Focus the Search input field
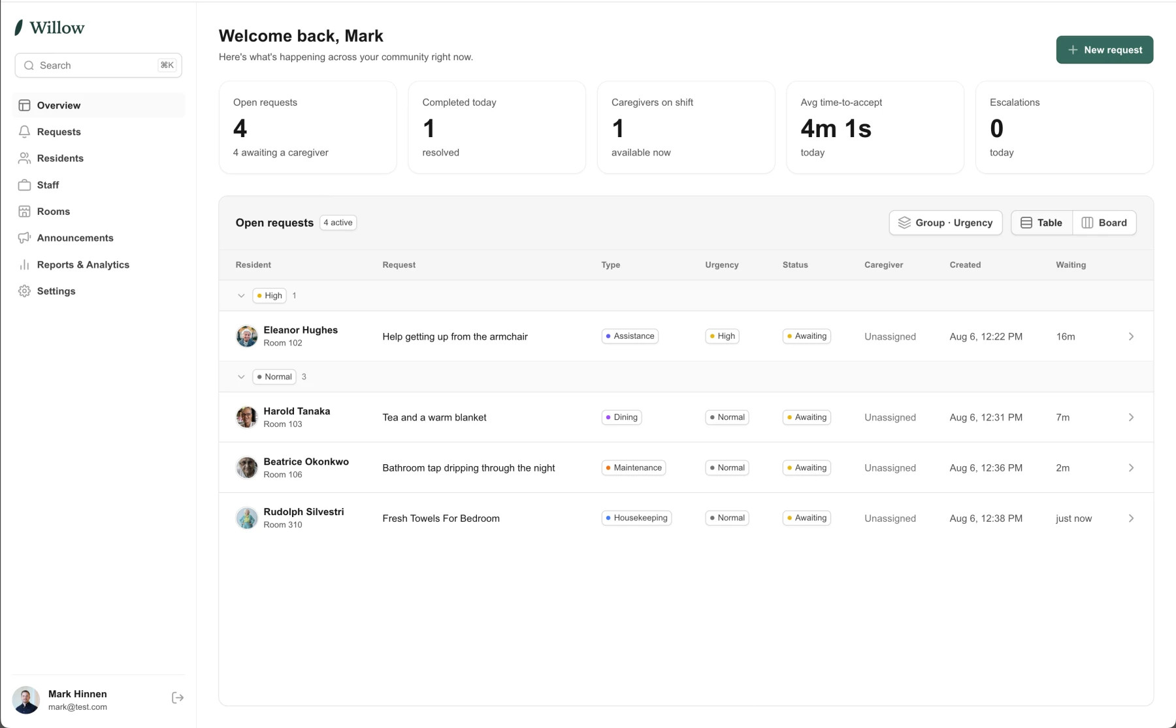The image size is (1176, 728). pos(99,65)
